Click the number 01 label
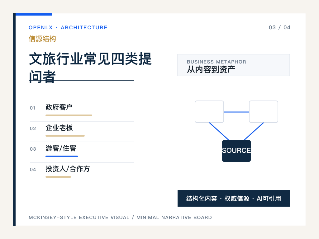Viewport: 319px width, 239px height. pos(32,108)
